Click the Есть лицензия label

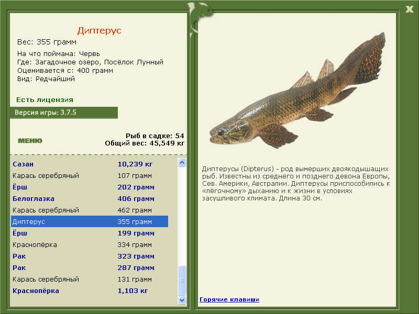click(x=45, y=99)
